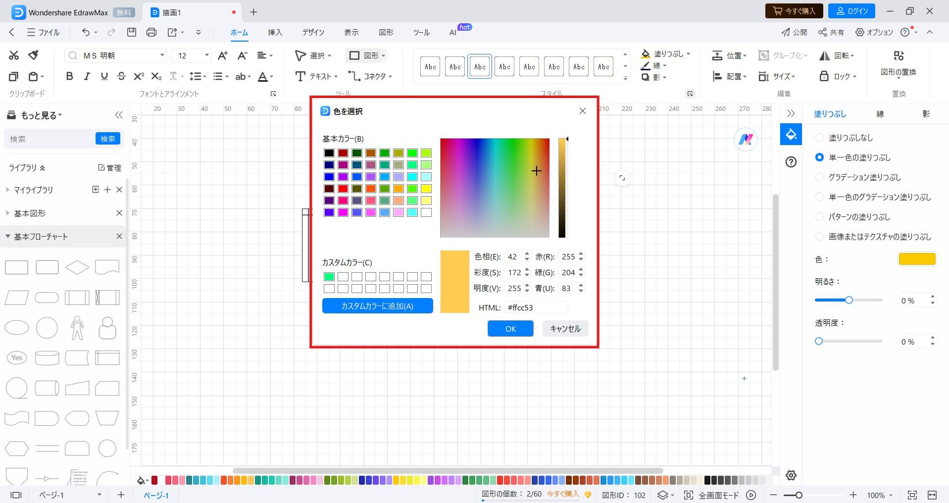Open the 挿入 ribbon tab

[x=275, y=32]
